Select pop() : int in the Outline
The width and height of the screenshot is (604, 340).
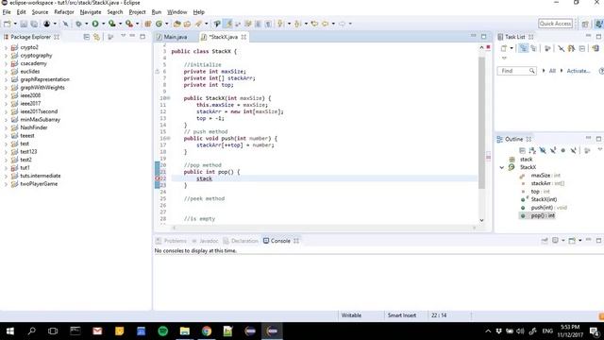tap(543, 215)
